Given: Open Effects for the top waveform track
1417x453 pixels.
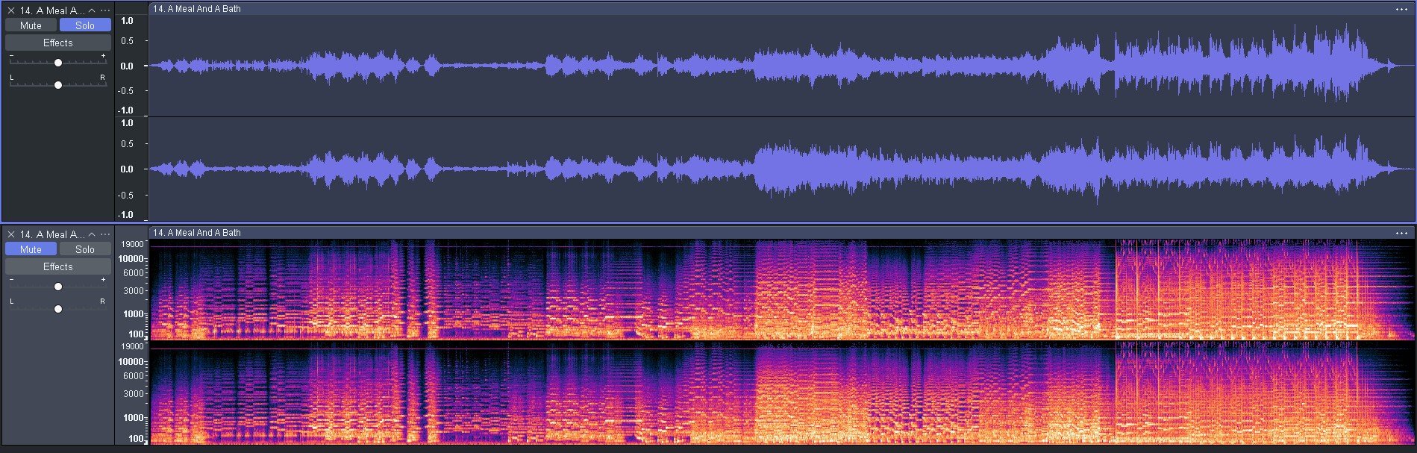Looking at the screenshot, I should [x=57, y=43].
